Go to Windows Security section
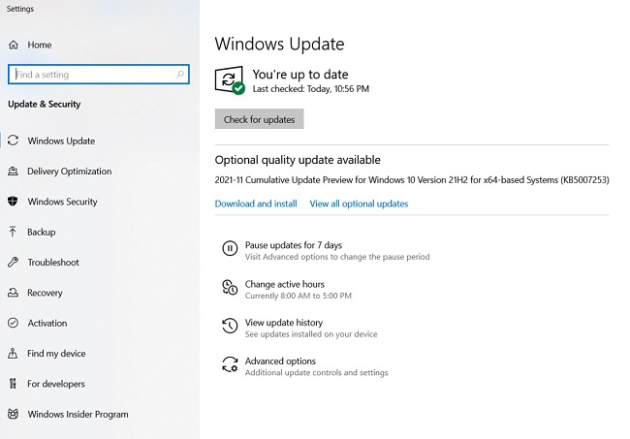Screen dimensions: 630x439 tap(62, 202)
